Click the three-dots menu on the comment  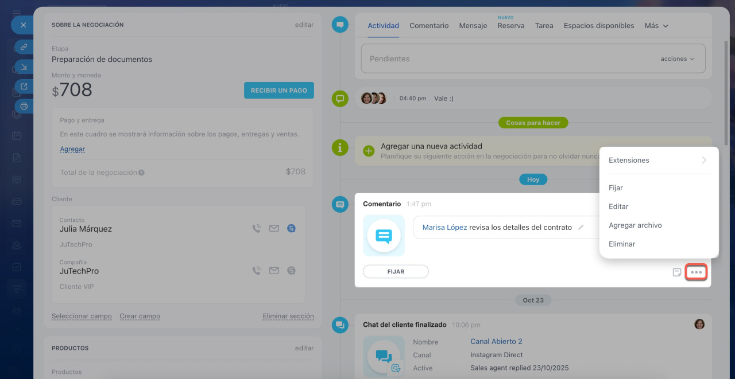tap(696, 272)
